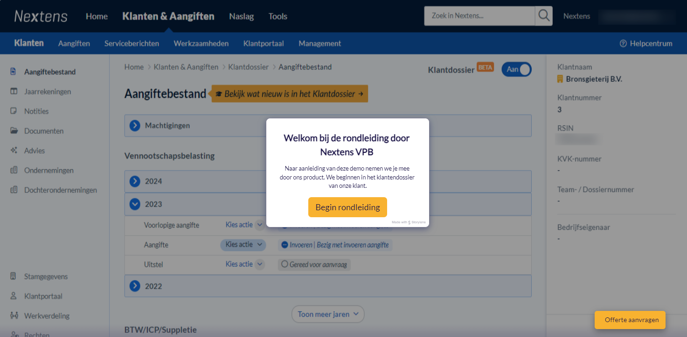Click the Nextens user name in header

point(576,16)
